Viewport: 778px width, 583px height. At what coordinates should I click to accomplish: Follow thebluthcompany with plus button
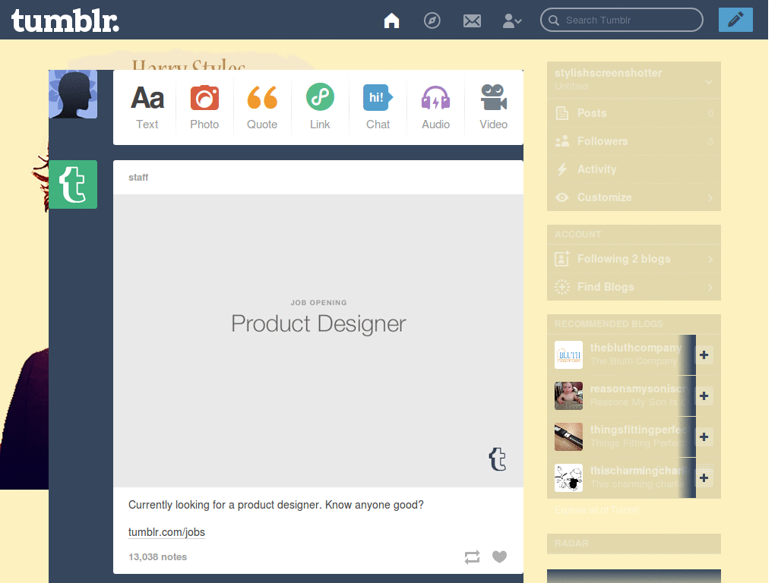[704, 355]
